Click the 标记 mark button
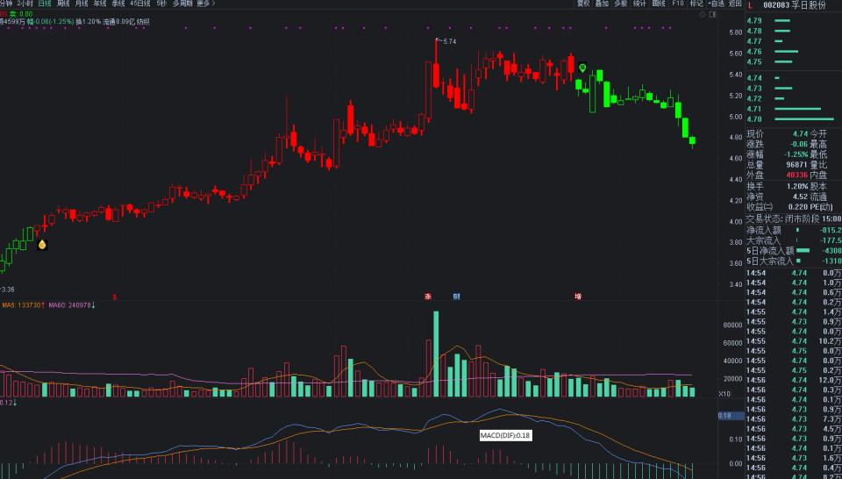 coord(696,4)
